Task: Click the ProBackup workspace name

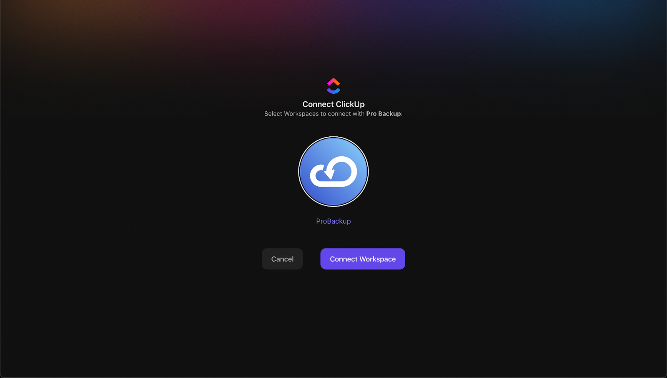Action: [333, 221]
